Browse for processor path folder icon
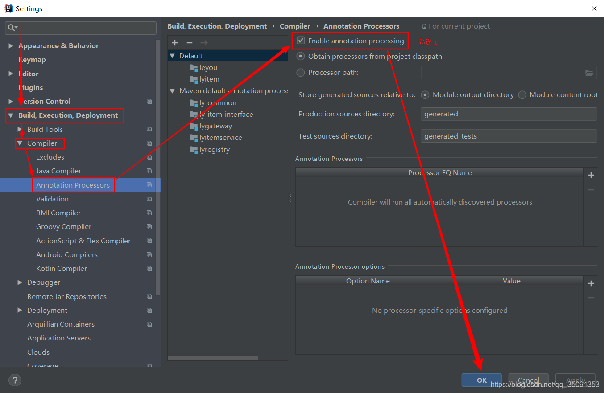 (x=589, y=73)
